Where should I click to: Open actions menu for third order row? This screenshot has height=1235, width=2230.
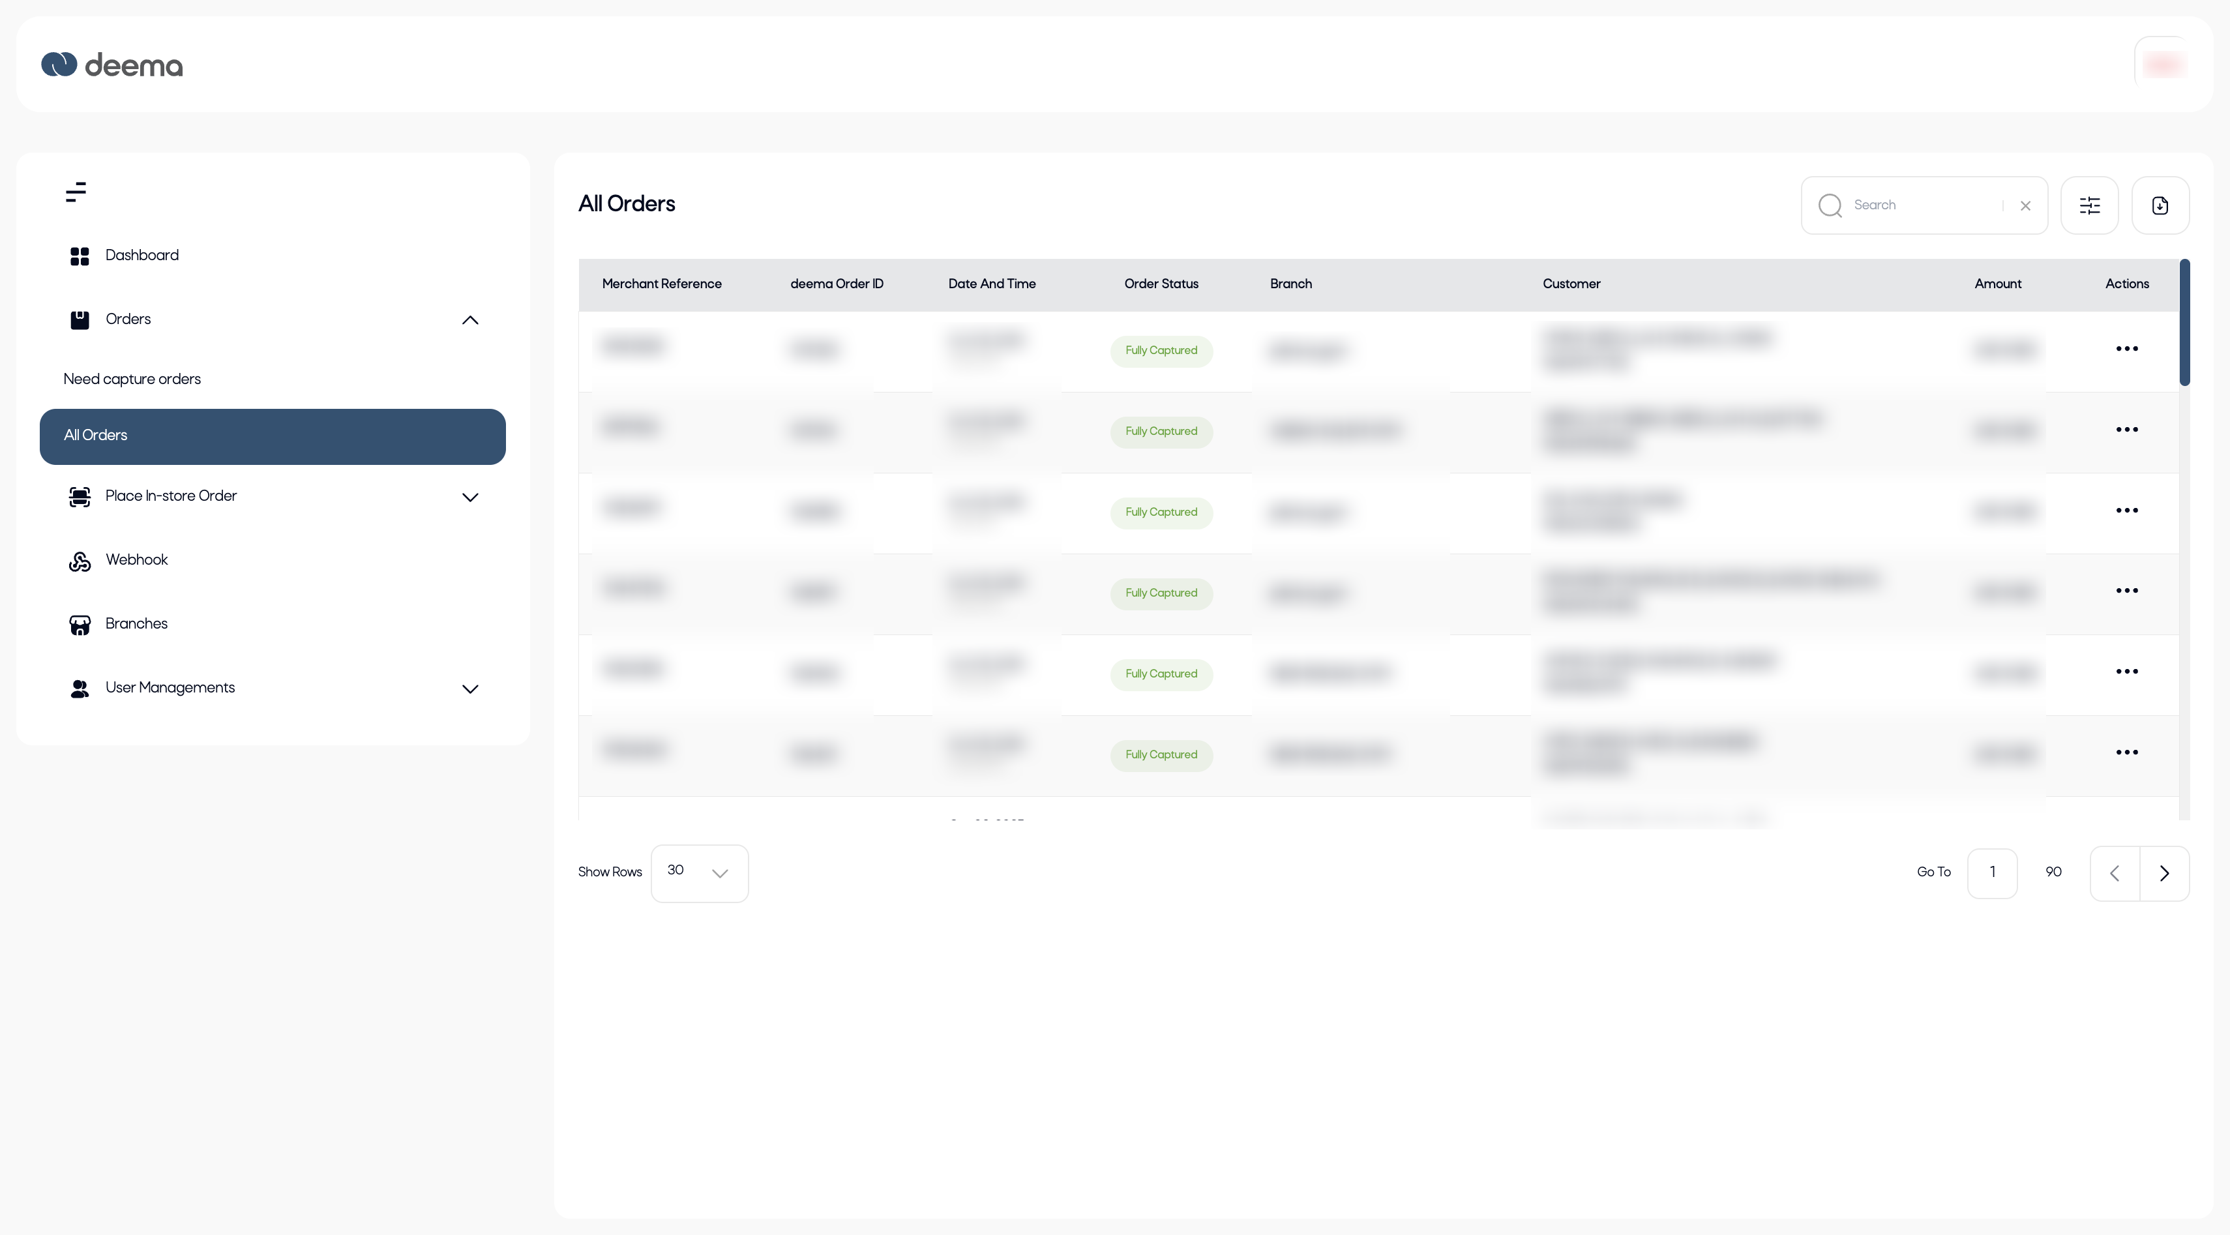pyautogui.click(x=2126, y=511)
